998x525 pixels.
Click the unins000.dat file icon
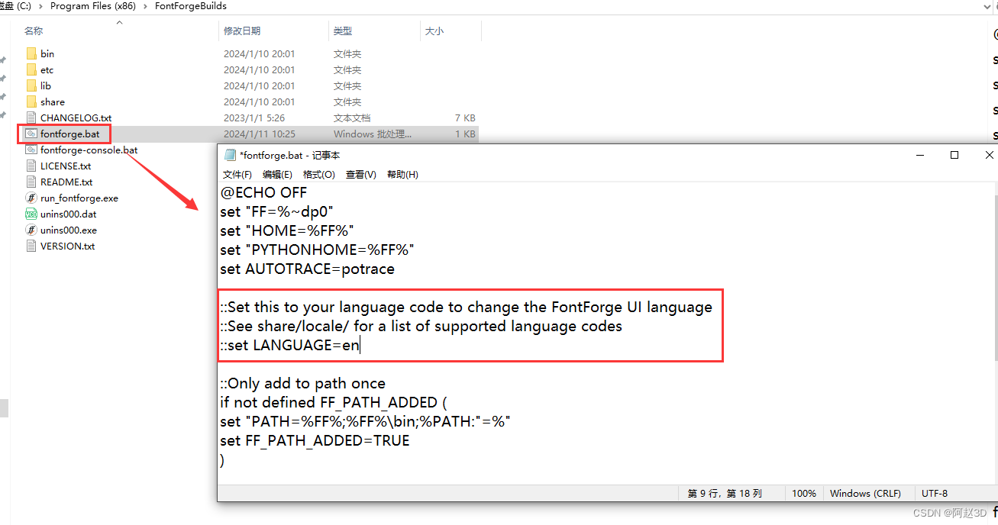31,214
